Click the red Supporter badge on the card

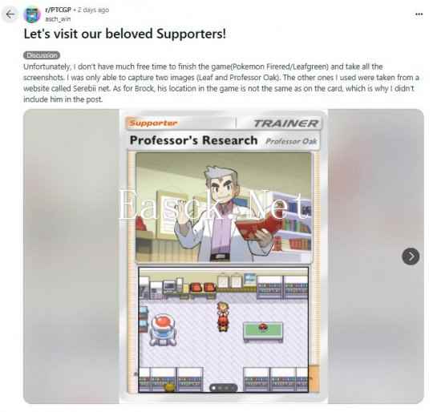point(152,123)
